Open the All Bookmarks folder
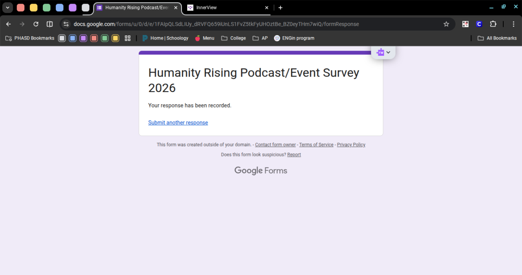This screenshot has height=275, width=522. 497,38
